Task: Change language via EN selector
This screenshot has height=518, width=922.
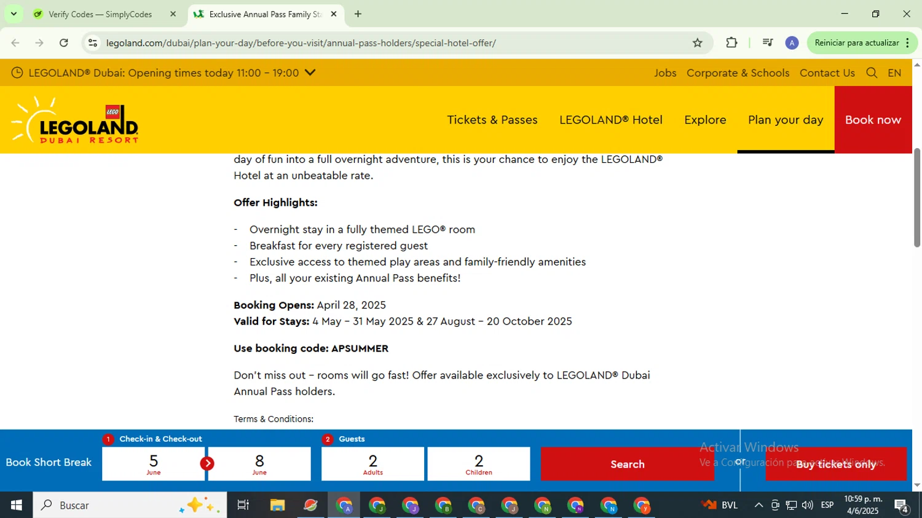Action: (894, 73)
